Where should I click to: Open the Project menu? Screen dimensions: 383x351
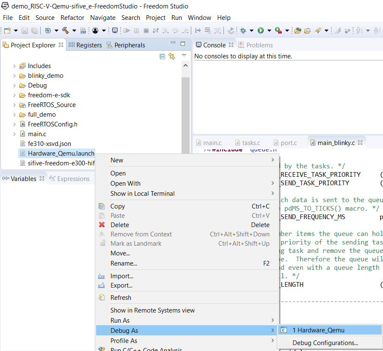click(x=156, y=18)
